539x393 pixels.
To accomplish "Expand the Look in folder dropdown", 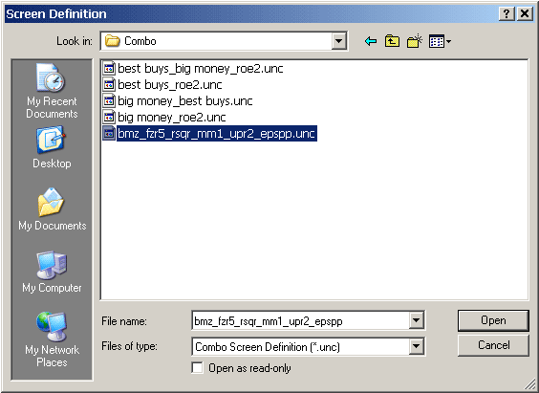I will 338,41.
